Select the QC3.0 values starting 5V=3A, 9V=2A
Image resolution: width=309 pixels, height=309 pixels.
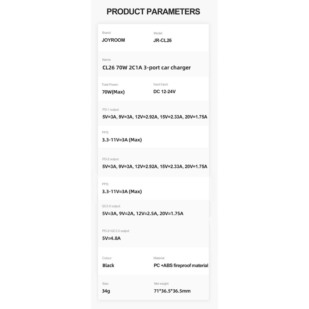(x=143, y=213)
